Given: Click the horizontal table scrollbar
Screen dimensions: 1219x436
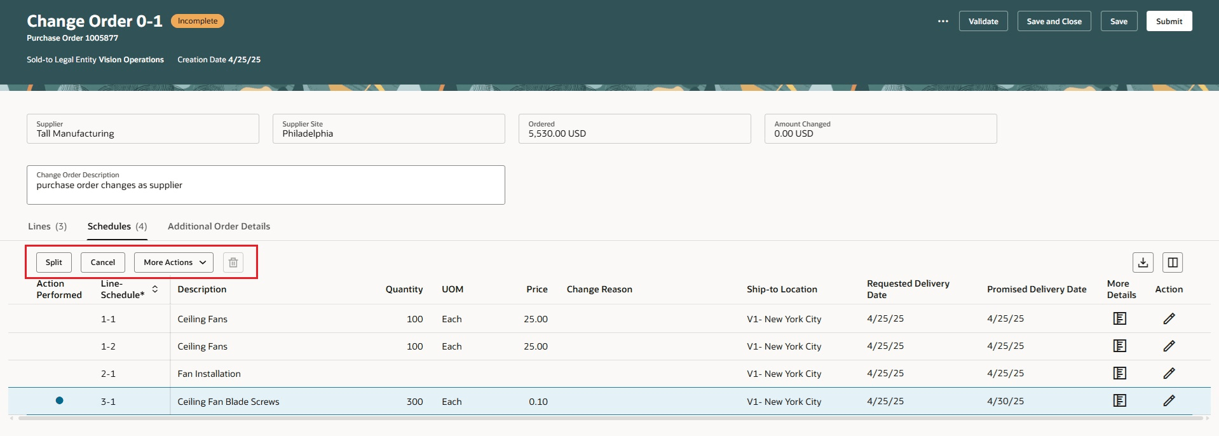Looking at the screenshot, I should [x=609, y=418].
